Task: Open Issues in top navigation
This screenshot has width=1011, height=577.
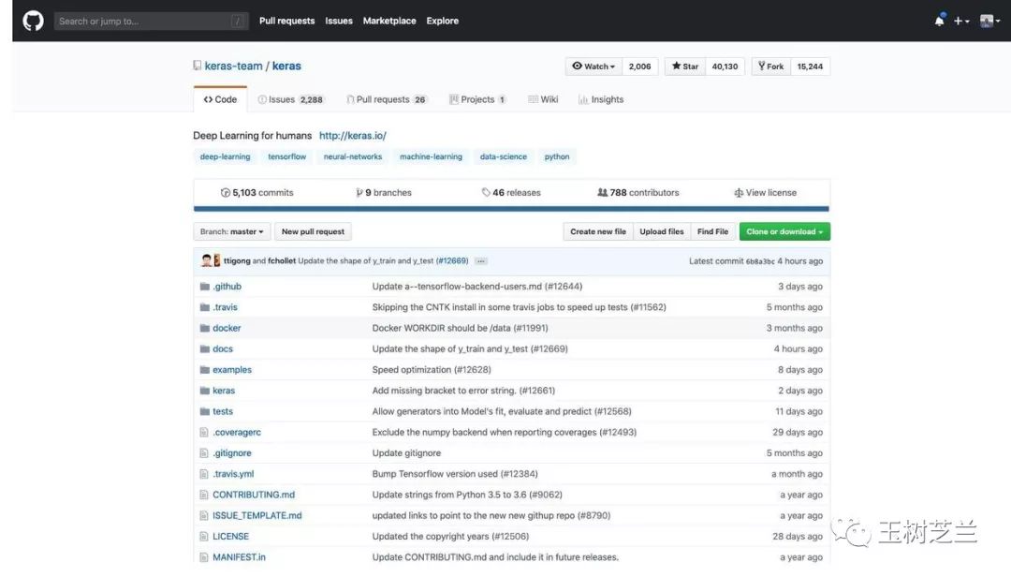Action: point(339,21)
